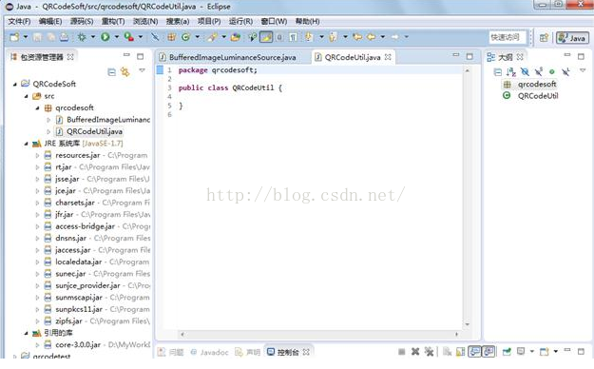Toggle Scroll Lock in console toolbar
This screenshot has width=594, height=369.
460,352
